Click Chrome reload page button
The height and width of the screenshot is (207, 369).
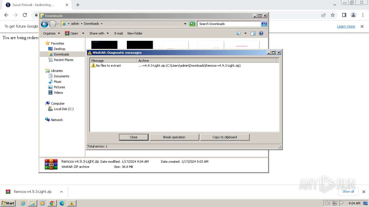tap(25, 15)
